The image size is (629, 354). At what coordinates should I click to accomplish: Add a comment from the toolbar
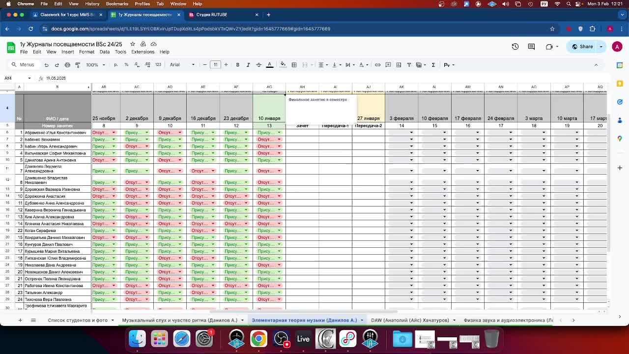pos(388,65)
